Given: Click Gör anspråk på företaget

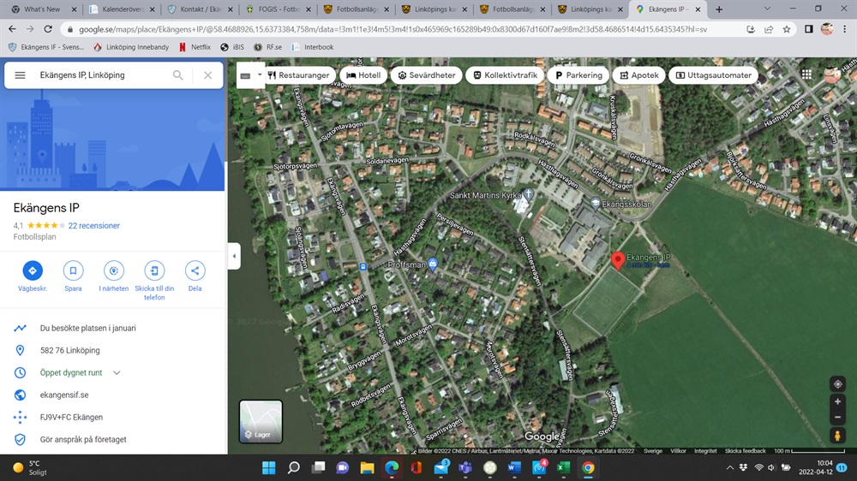Looking at the screenshot, I should [x=83, y=440].
